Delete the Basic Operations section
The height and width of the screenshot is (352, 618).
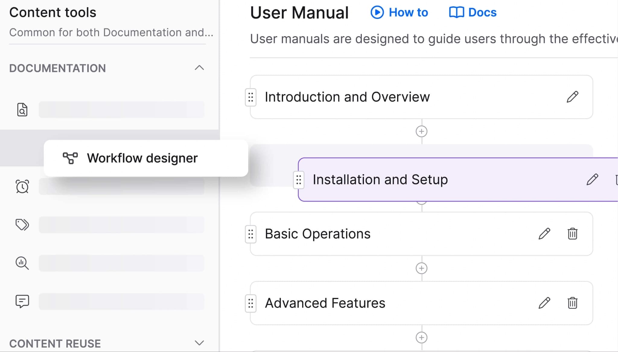pyautogui.click(x=572, y=234)
